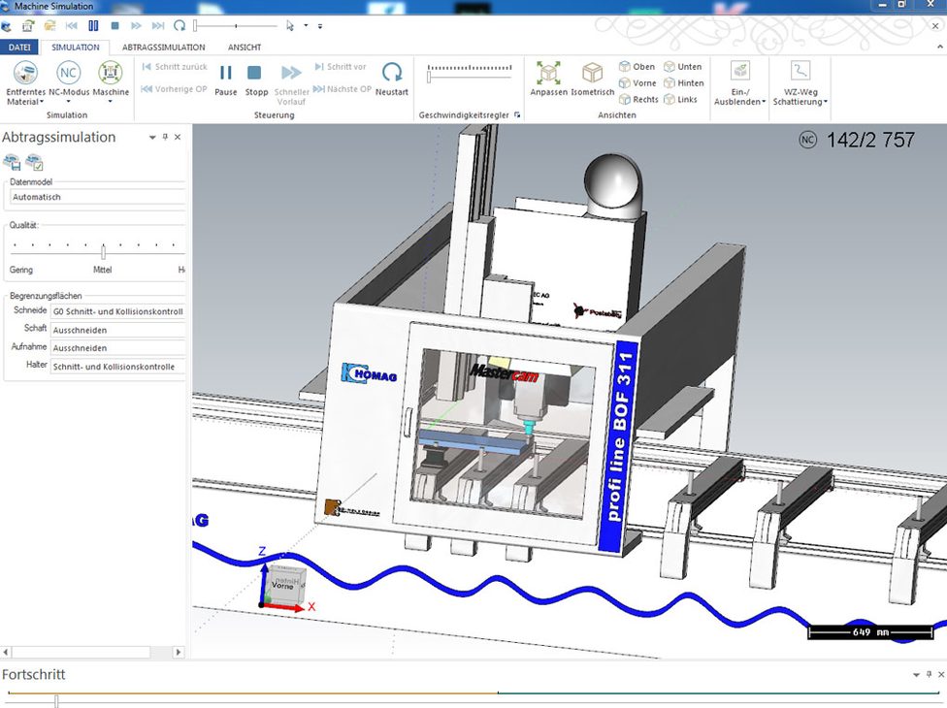Switch to the SIMULATION ribbon tab

(x=76, y=48)
